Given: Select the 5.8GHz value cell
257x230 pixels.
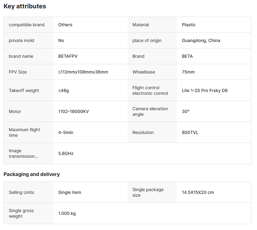Looking at the screenshot, I should coord(66,153).
